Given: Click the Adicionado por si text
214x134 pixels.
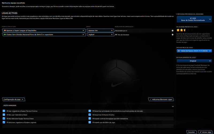Looking at the screenshot, I should (x=121, y=31).
